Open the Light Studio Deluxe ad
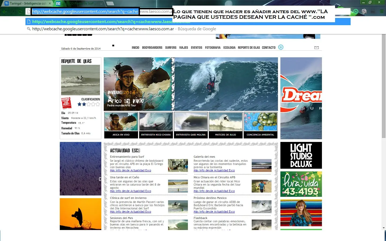The width and height of the screenshot is (386, 241). click(301, 155)
